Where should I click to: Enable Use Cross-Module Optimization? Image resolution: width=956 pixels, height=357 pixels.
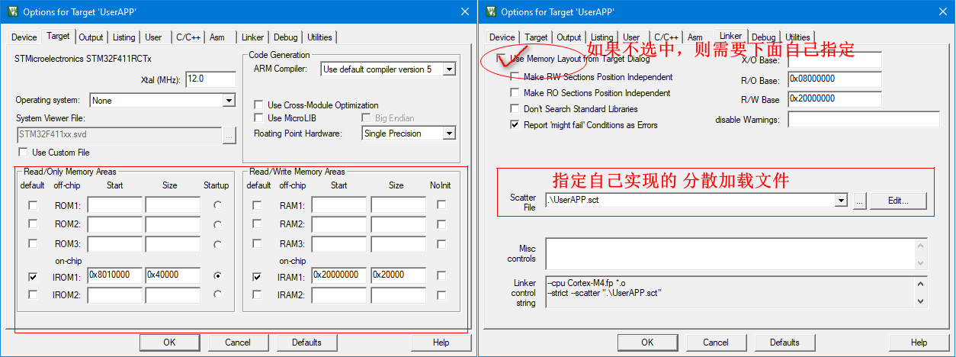[258, 105]
